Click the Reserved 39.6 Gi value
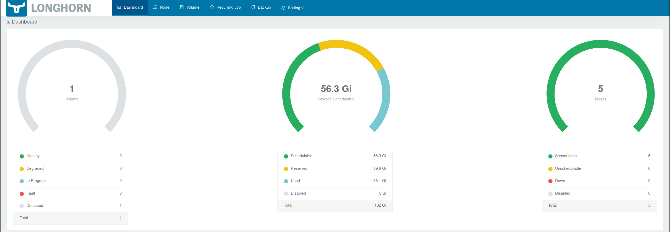 pyautogui.click(x=379, y=168)
